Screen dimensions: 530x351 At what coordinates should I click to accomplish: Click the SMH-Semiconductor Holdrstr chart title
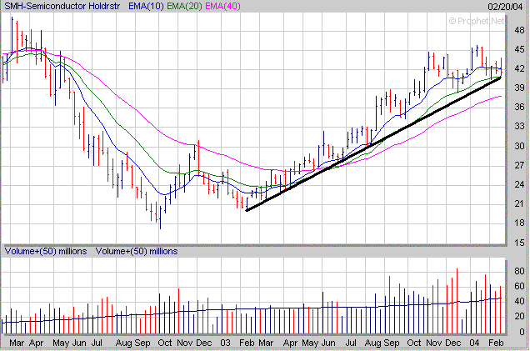pos(62,6)
